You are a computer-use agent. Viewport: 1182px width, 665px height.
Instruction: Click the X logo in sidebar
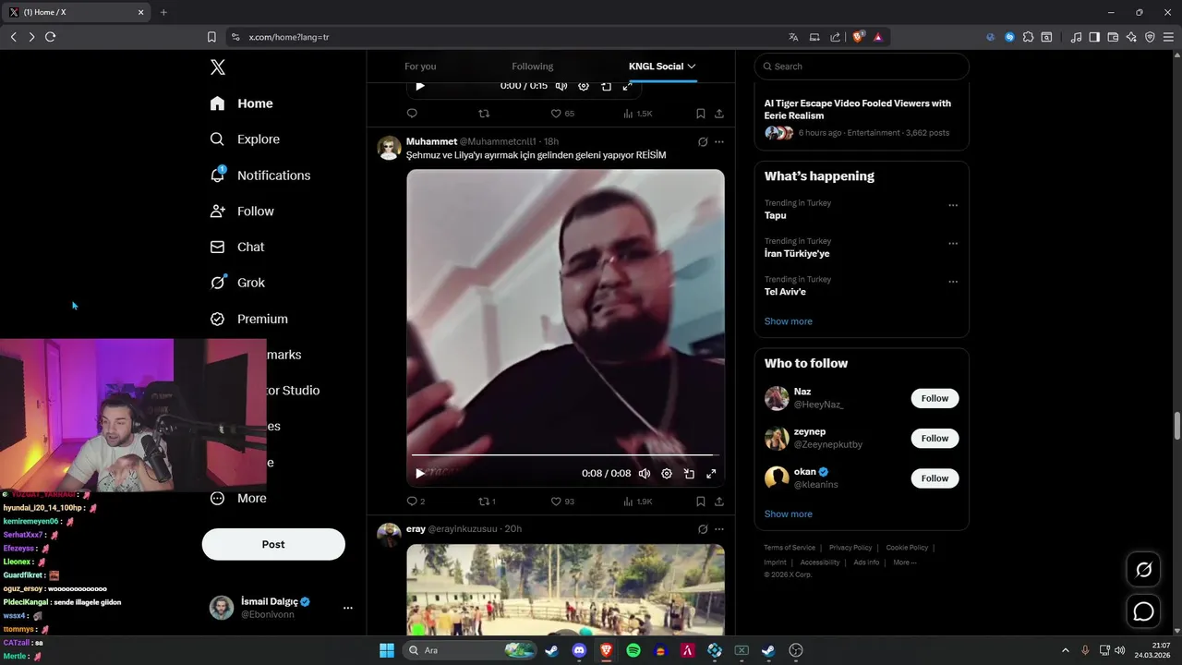217,66
